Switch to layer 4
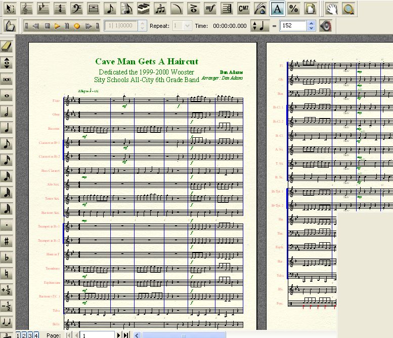This screenshot has height=338, width=393. (36, 335)
